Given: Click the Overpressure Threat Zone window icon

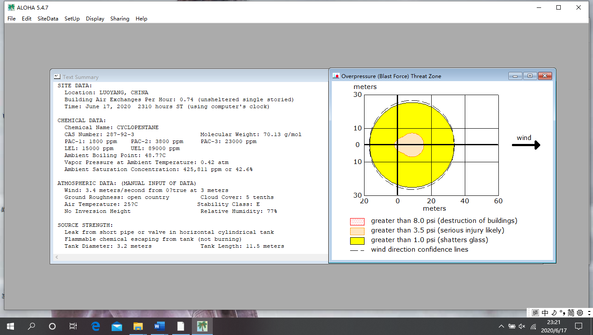Looking at the screenshot, I should 336,76.
